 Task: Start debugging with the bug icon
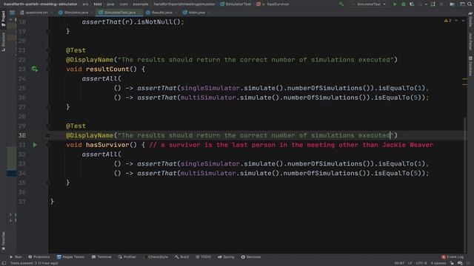coord(403,4)
